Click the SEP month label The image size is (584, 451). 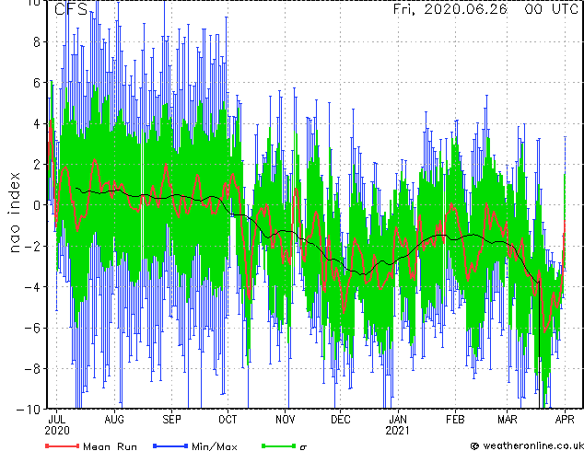point(171,420)
